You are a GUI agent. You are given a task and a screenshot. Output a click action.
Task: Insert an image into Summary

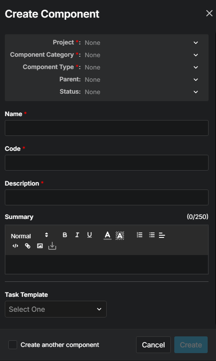[x=40, y=246]
